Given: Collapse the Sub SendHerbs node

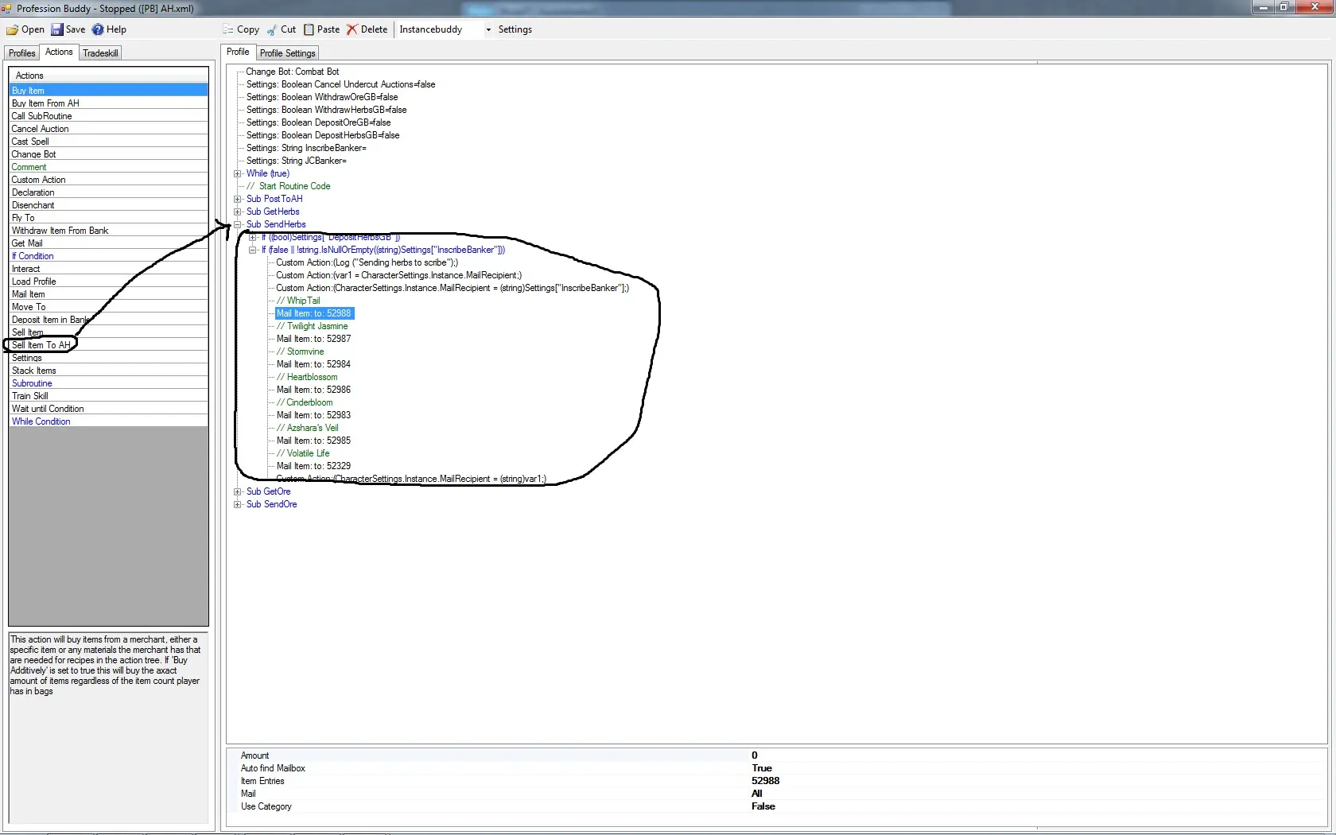Looking at the screenshot, I should (237, 224).
